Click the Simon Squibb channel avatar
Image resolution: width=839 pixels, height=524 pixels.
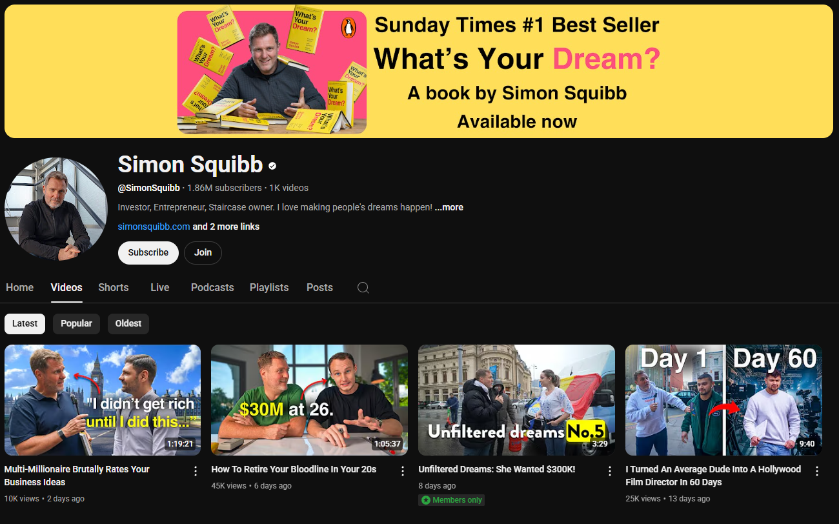pyautogui.click(x=56, y=209)
